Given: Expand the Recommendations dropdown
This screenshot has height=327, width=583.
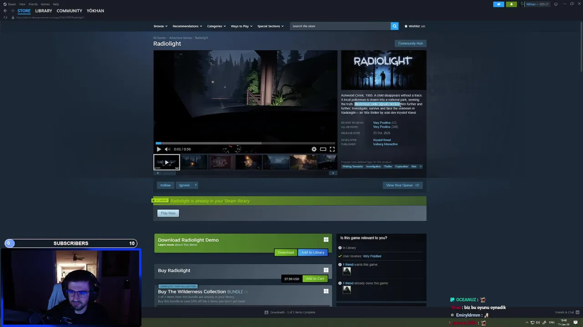Looking at the screenshot, I should pos(187,26).
